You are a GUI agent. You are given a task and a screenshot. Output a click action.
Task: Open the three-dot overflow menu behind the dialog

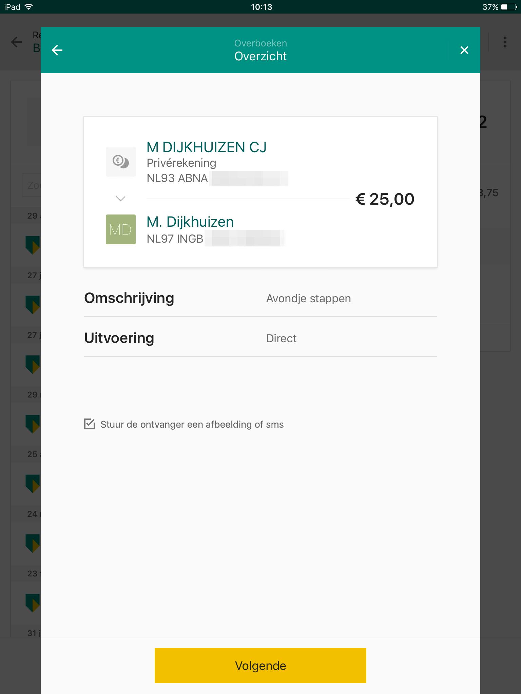(505, 42)
